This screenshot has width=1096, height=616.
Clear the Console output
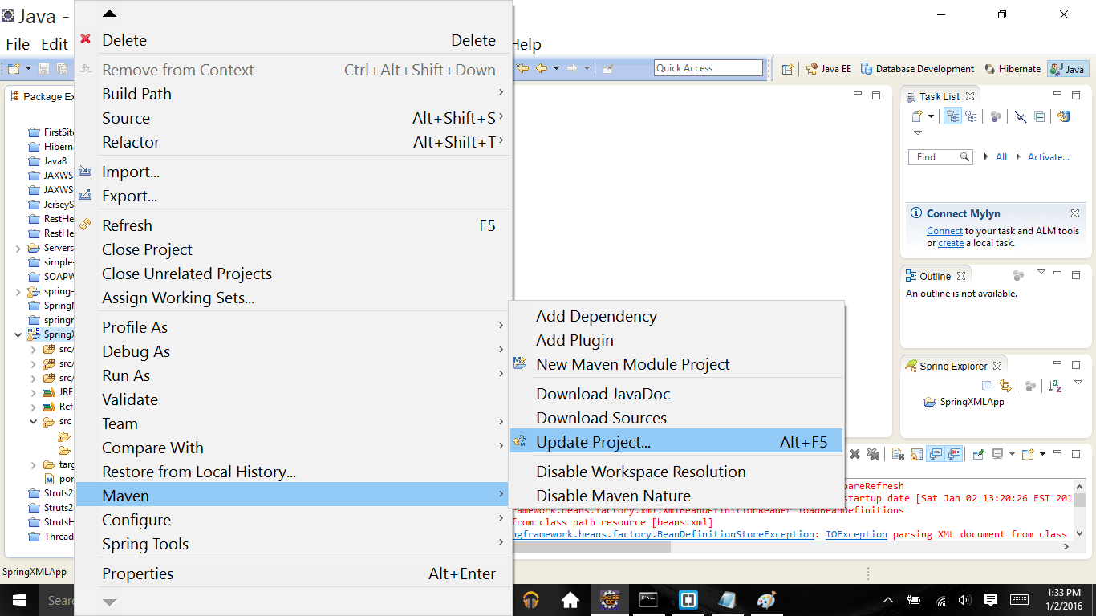[x=897, y=453]
